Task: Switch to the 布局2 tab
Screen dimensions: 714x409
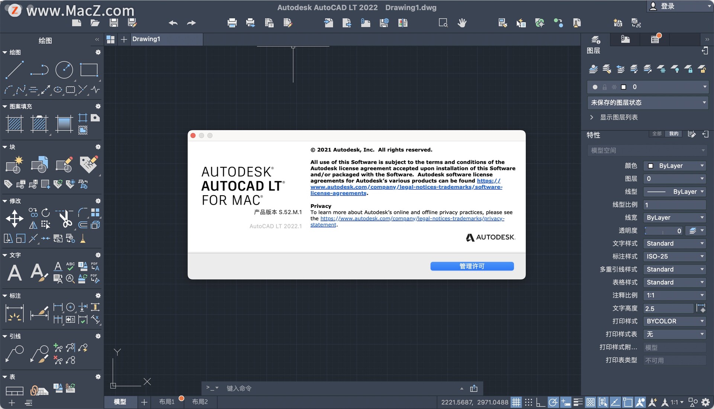Action: point(200,402)
